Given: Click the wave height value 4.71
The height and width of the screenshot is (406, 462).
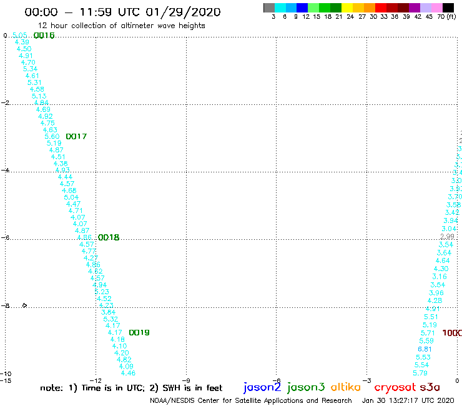Looking at the screenshot, I should pyautogui.click(x=76, y=211).
